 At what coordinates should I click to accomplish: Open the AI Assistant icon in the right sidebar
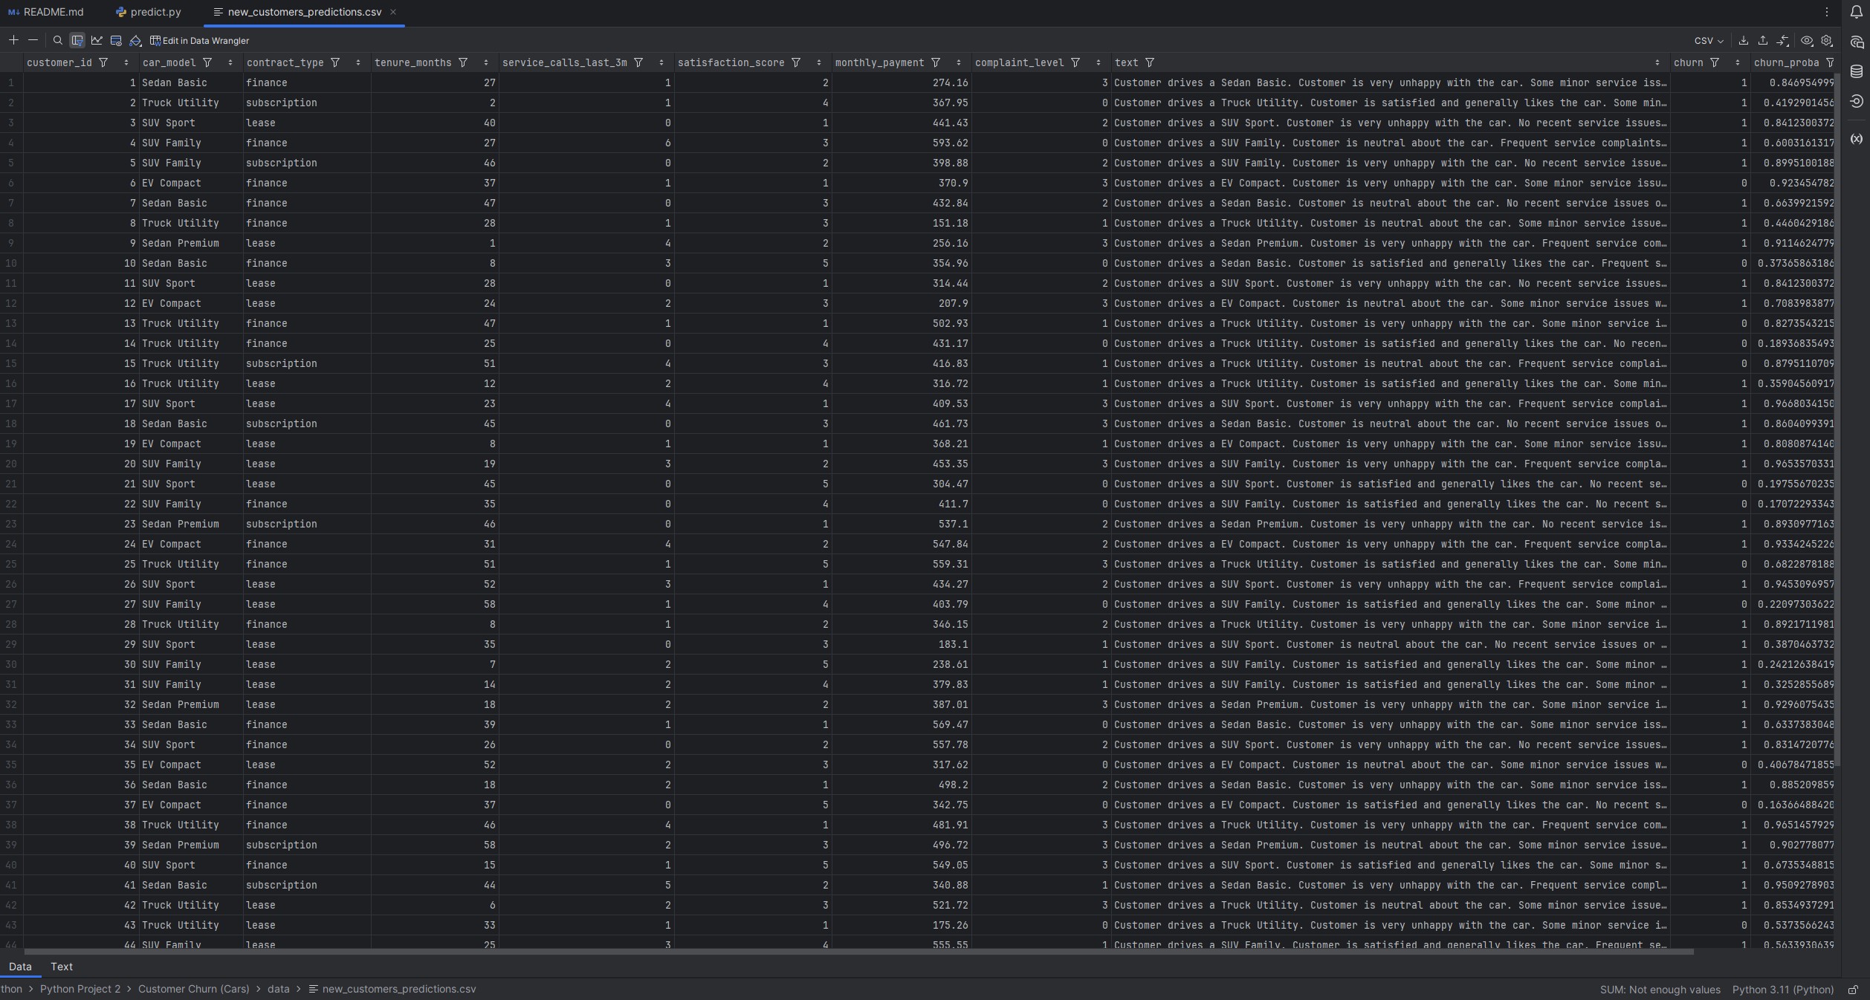click(x=1857, y=42)
